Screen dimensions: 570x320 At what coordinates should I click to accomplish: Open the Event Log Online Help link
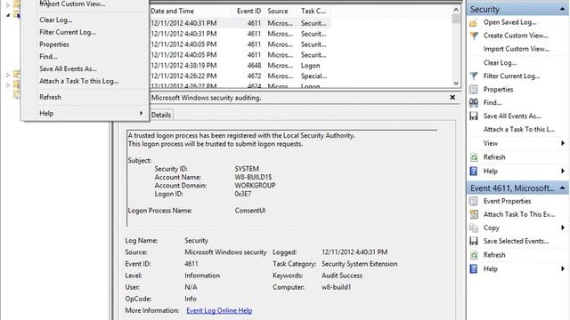pos(219,310)
